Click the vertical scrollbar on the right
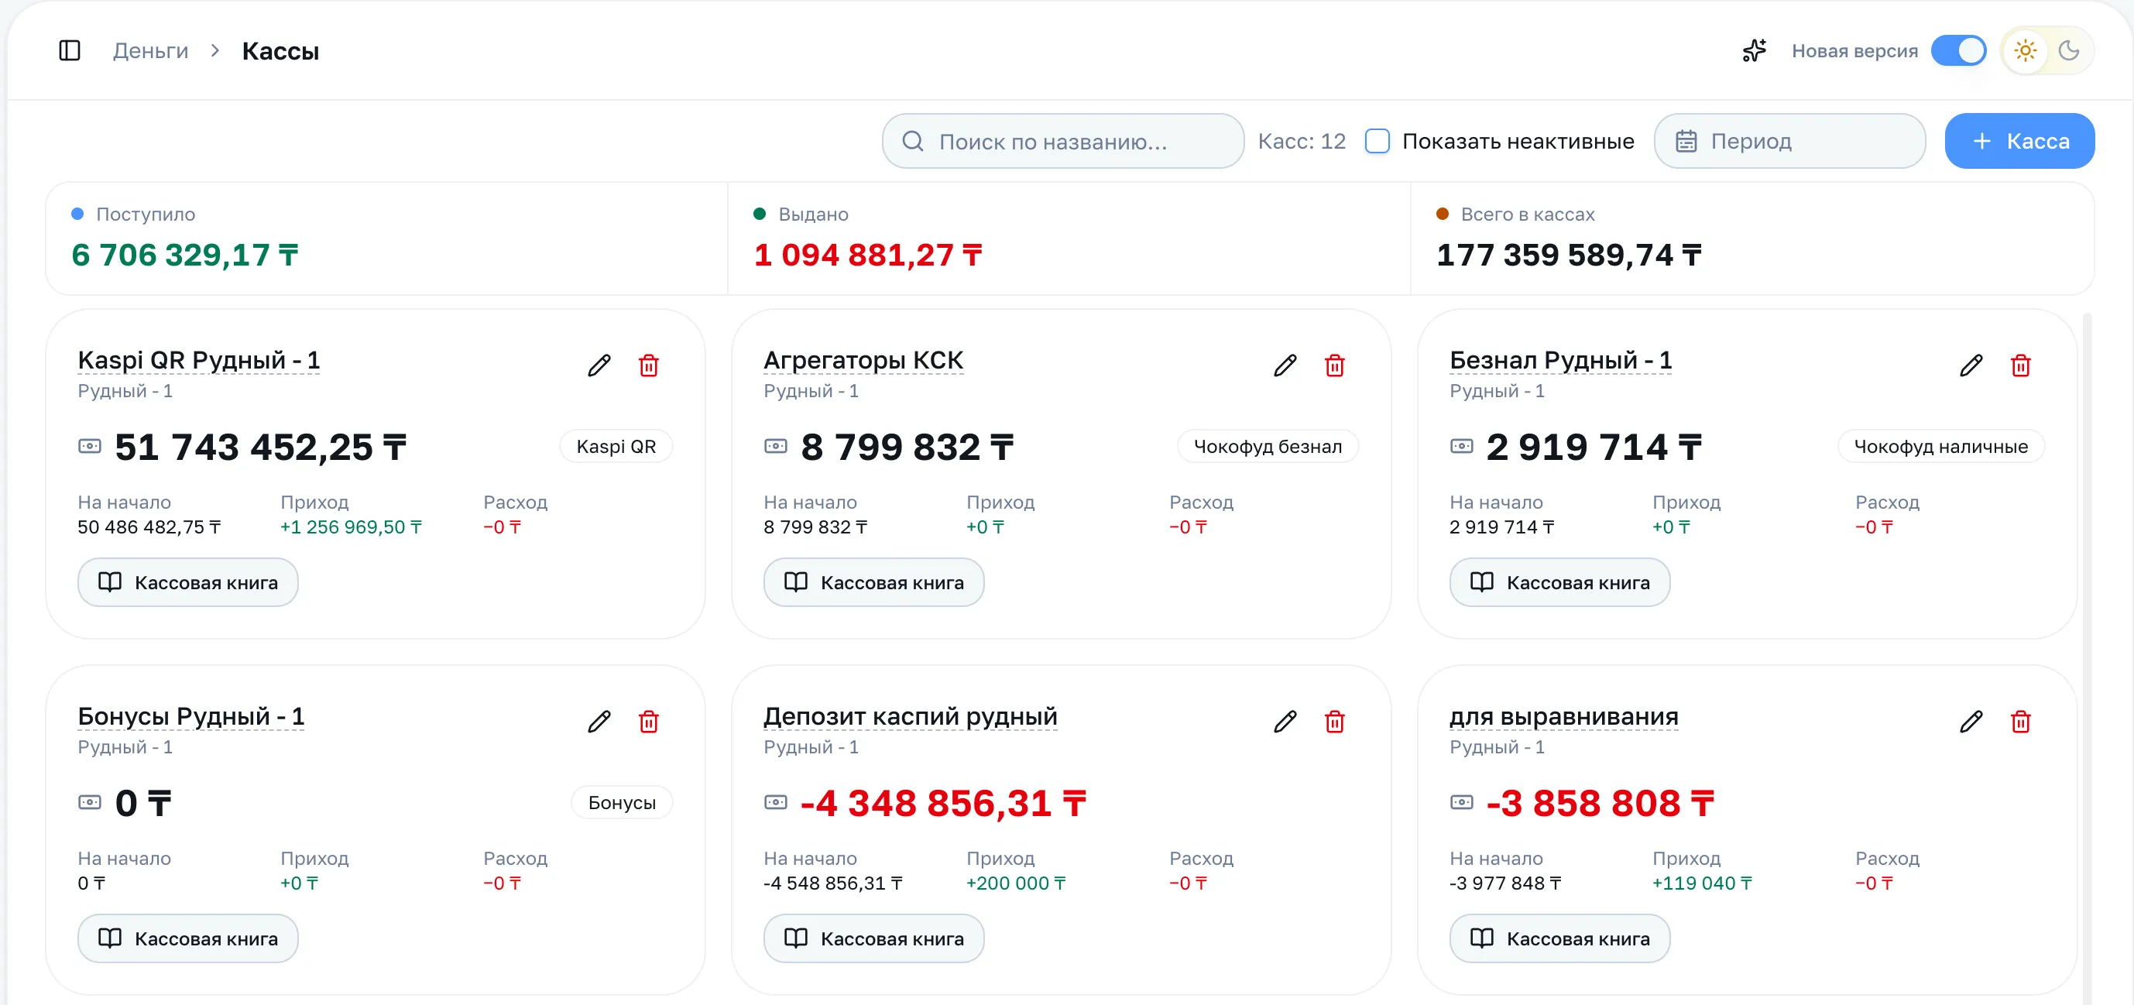 (x=2087, y=659)
